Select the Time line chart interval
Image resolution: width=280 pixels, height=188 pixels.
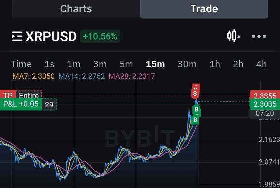coord(21,64)
